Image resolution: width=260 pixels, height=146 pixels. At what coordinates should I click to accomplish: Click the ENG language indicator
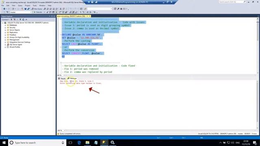[x=238, y=142]
